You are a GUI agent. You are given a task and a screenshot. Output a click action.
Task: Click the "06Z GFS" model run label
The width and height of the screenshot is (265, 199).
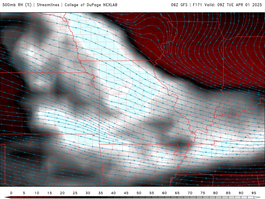(x=179, y=5)
